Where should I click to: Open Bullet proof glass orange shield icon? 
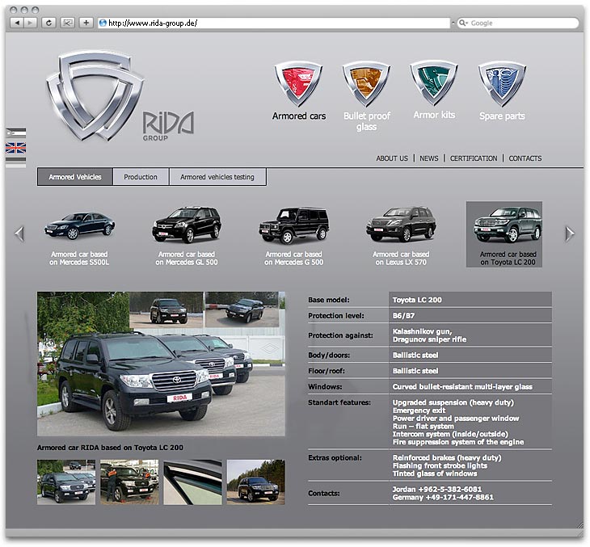click(366, 83)
